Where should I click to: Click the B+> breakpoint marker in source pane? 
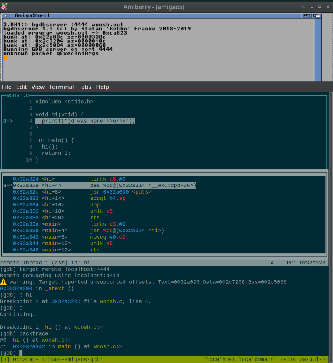tap(8, 121)
